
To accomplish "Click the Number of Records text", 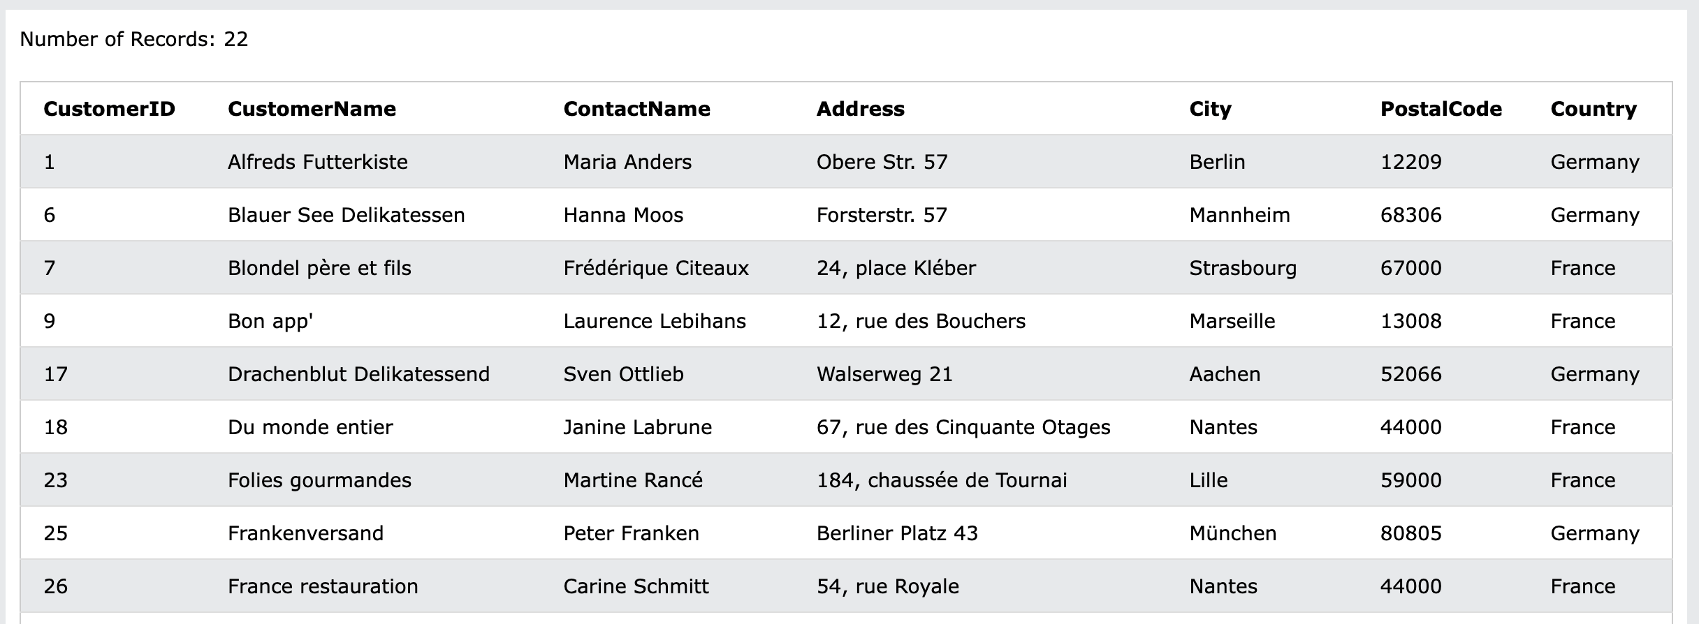I will coord(134,39).
